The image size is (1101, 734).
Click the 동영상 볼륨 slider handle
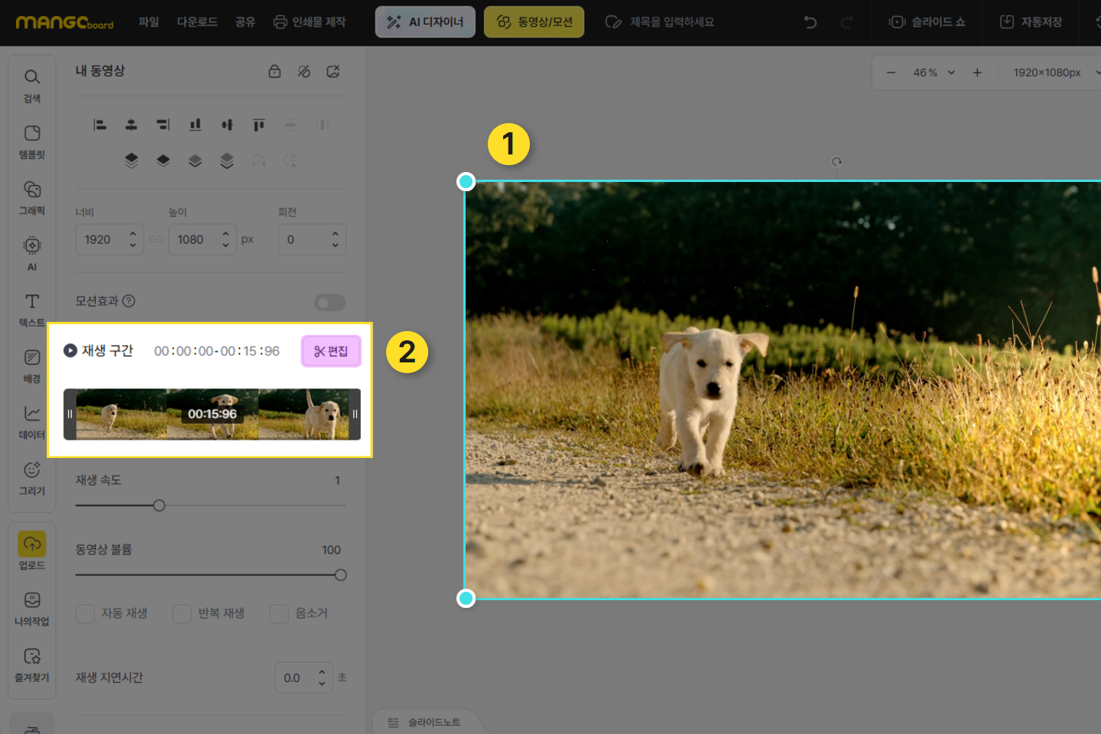(340, 575)
